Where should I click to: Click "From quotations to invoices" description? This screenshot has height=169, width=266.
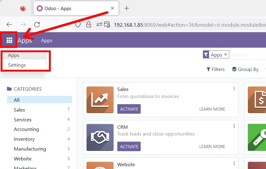click(148, 96)
